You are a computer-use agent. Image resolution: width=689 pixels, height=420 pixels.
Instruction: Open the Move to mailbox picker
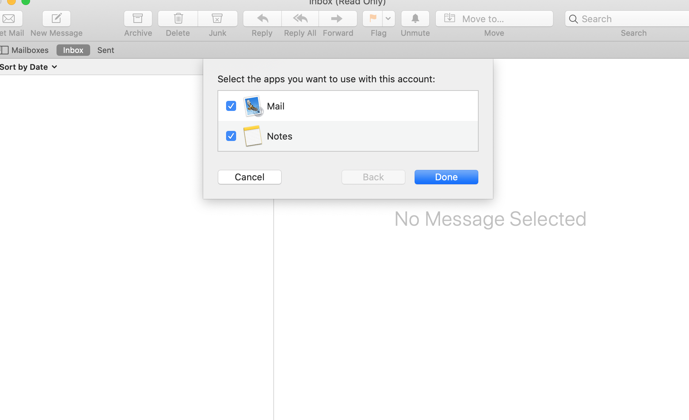(x=494, y=19)
